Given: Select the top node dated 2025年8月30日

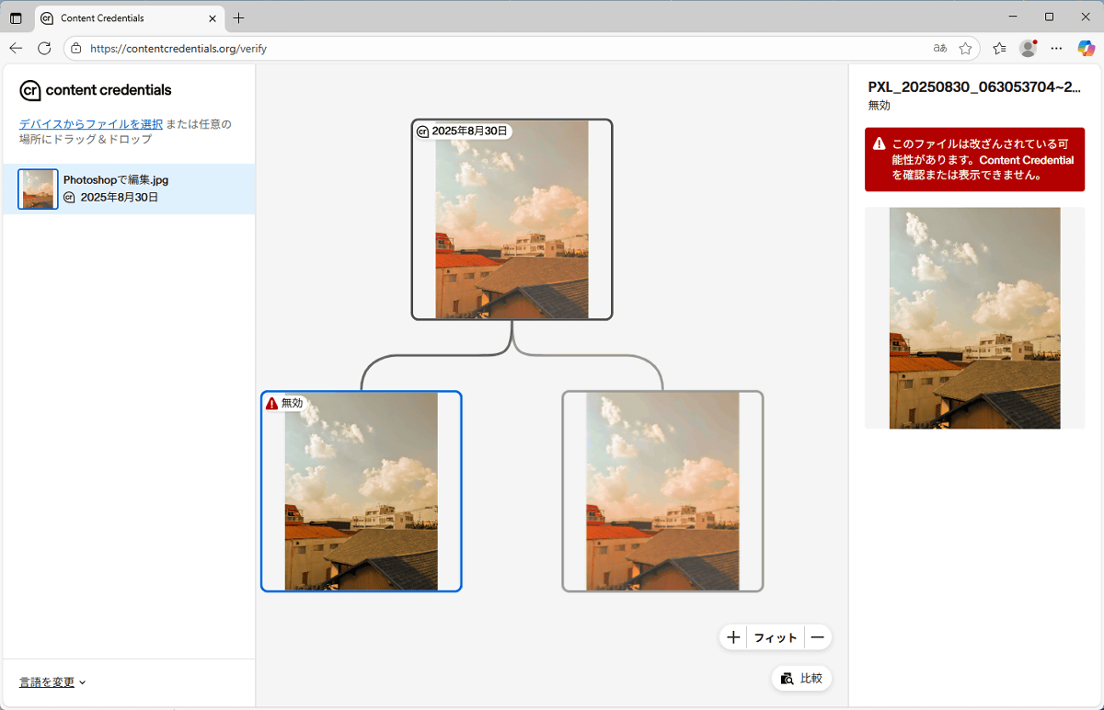Looking at the screenshot, I should point(512,220).
